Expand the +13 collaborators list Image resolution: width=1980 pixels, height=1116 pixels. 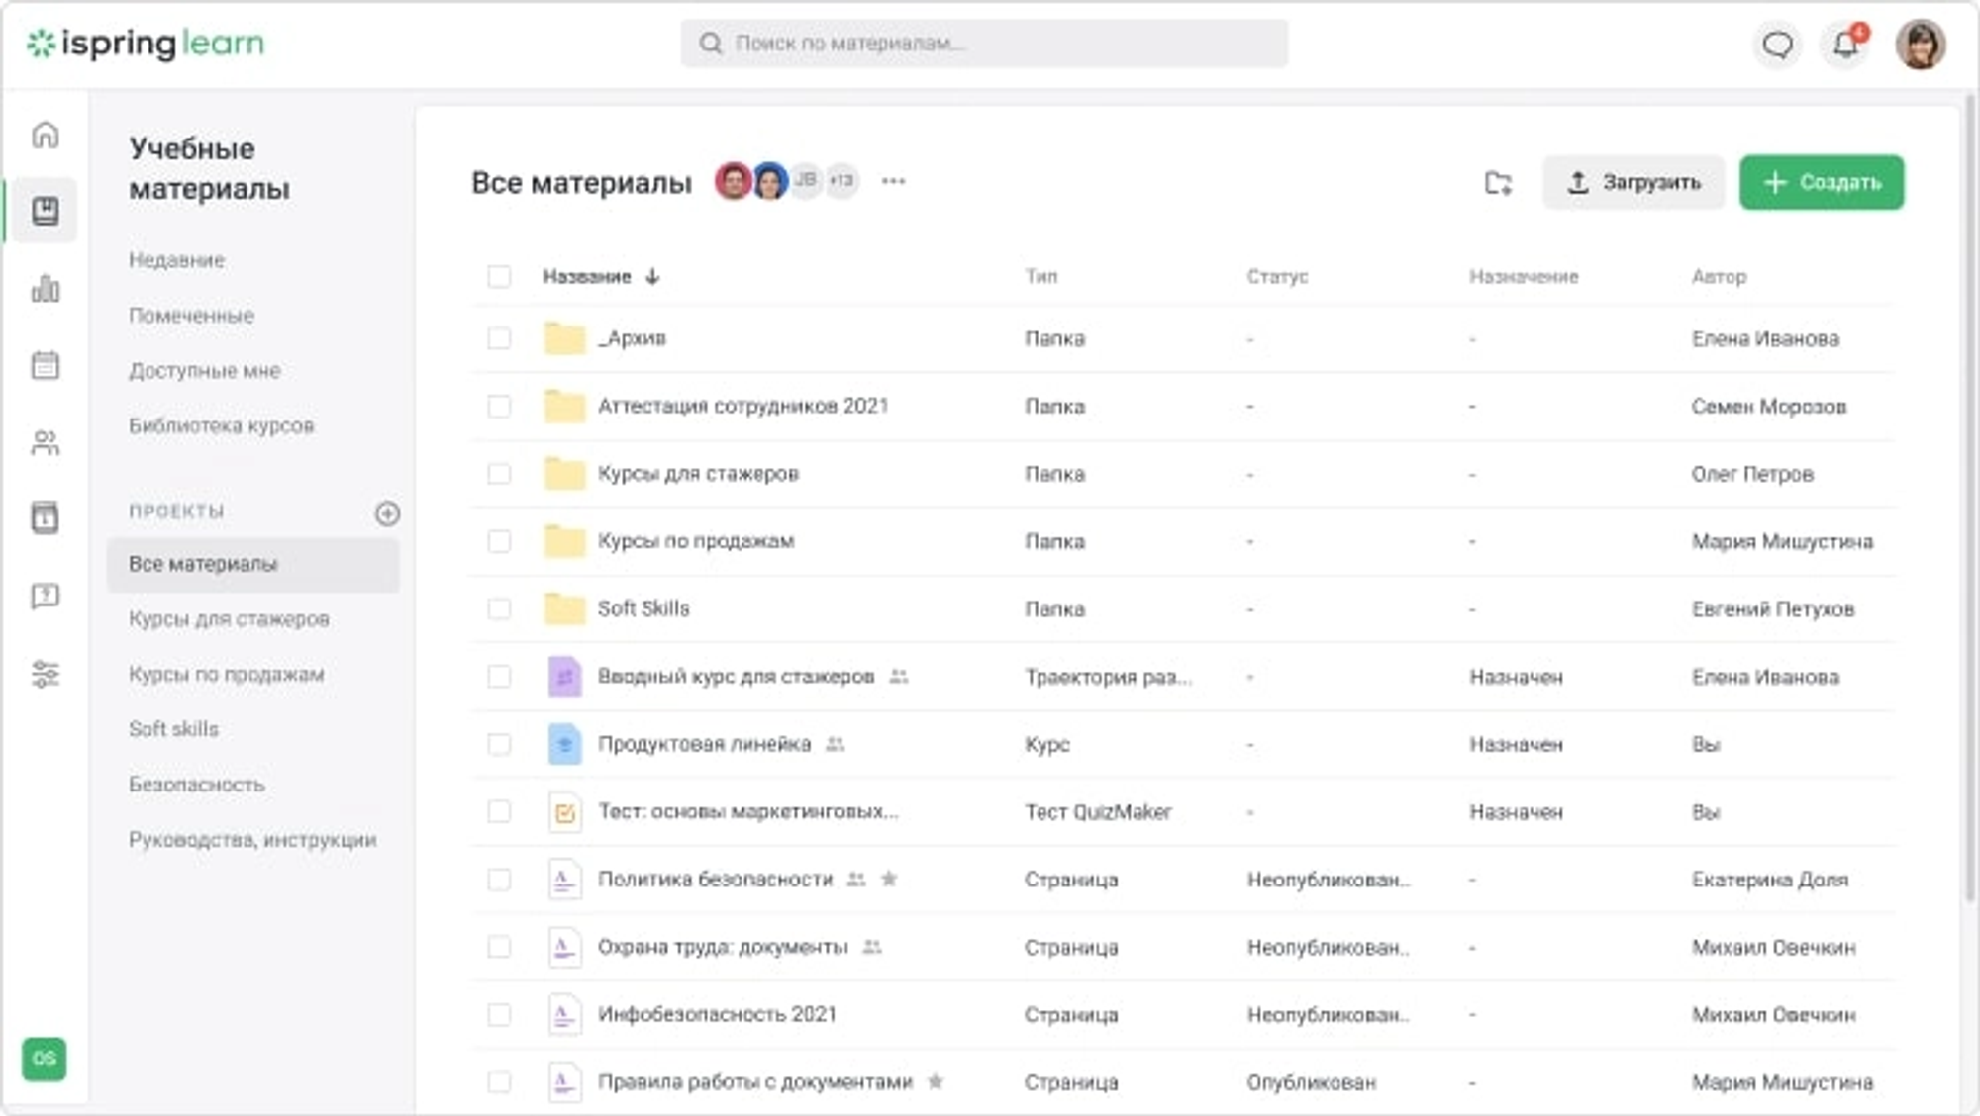coord(841,182)
